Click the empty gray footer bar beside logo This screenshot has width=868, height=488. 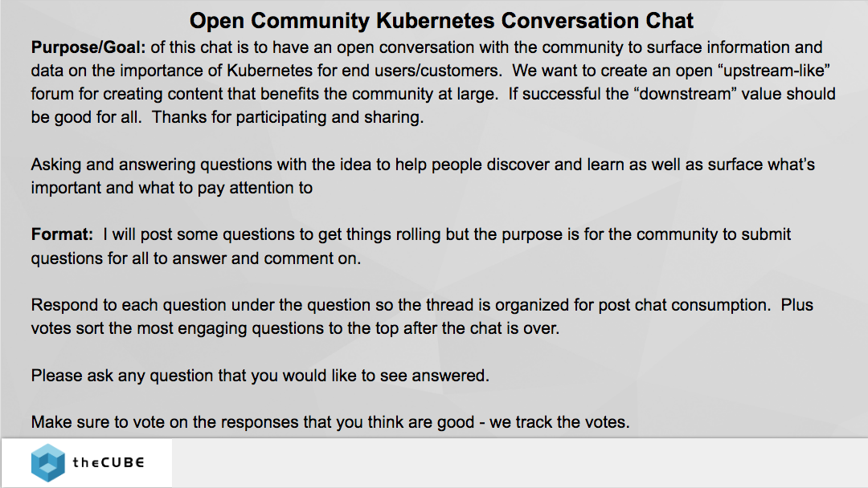tap(519, 463)
